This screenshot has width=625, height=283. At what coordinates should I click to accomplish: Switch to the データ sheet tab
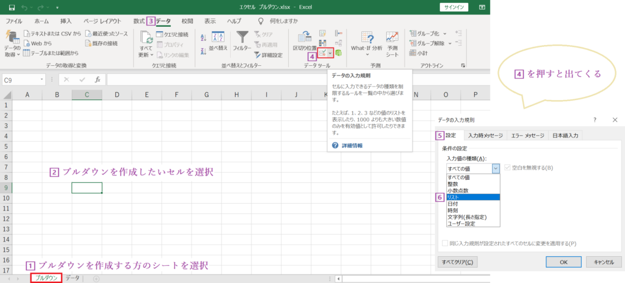click(x=73, y=278)
